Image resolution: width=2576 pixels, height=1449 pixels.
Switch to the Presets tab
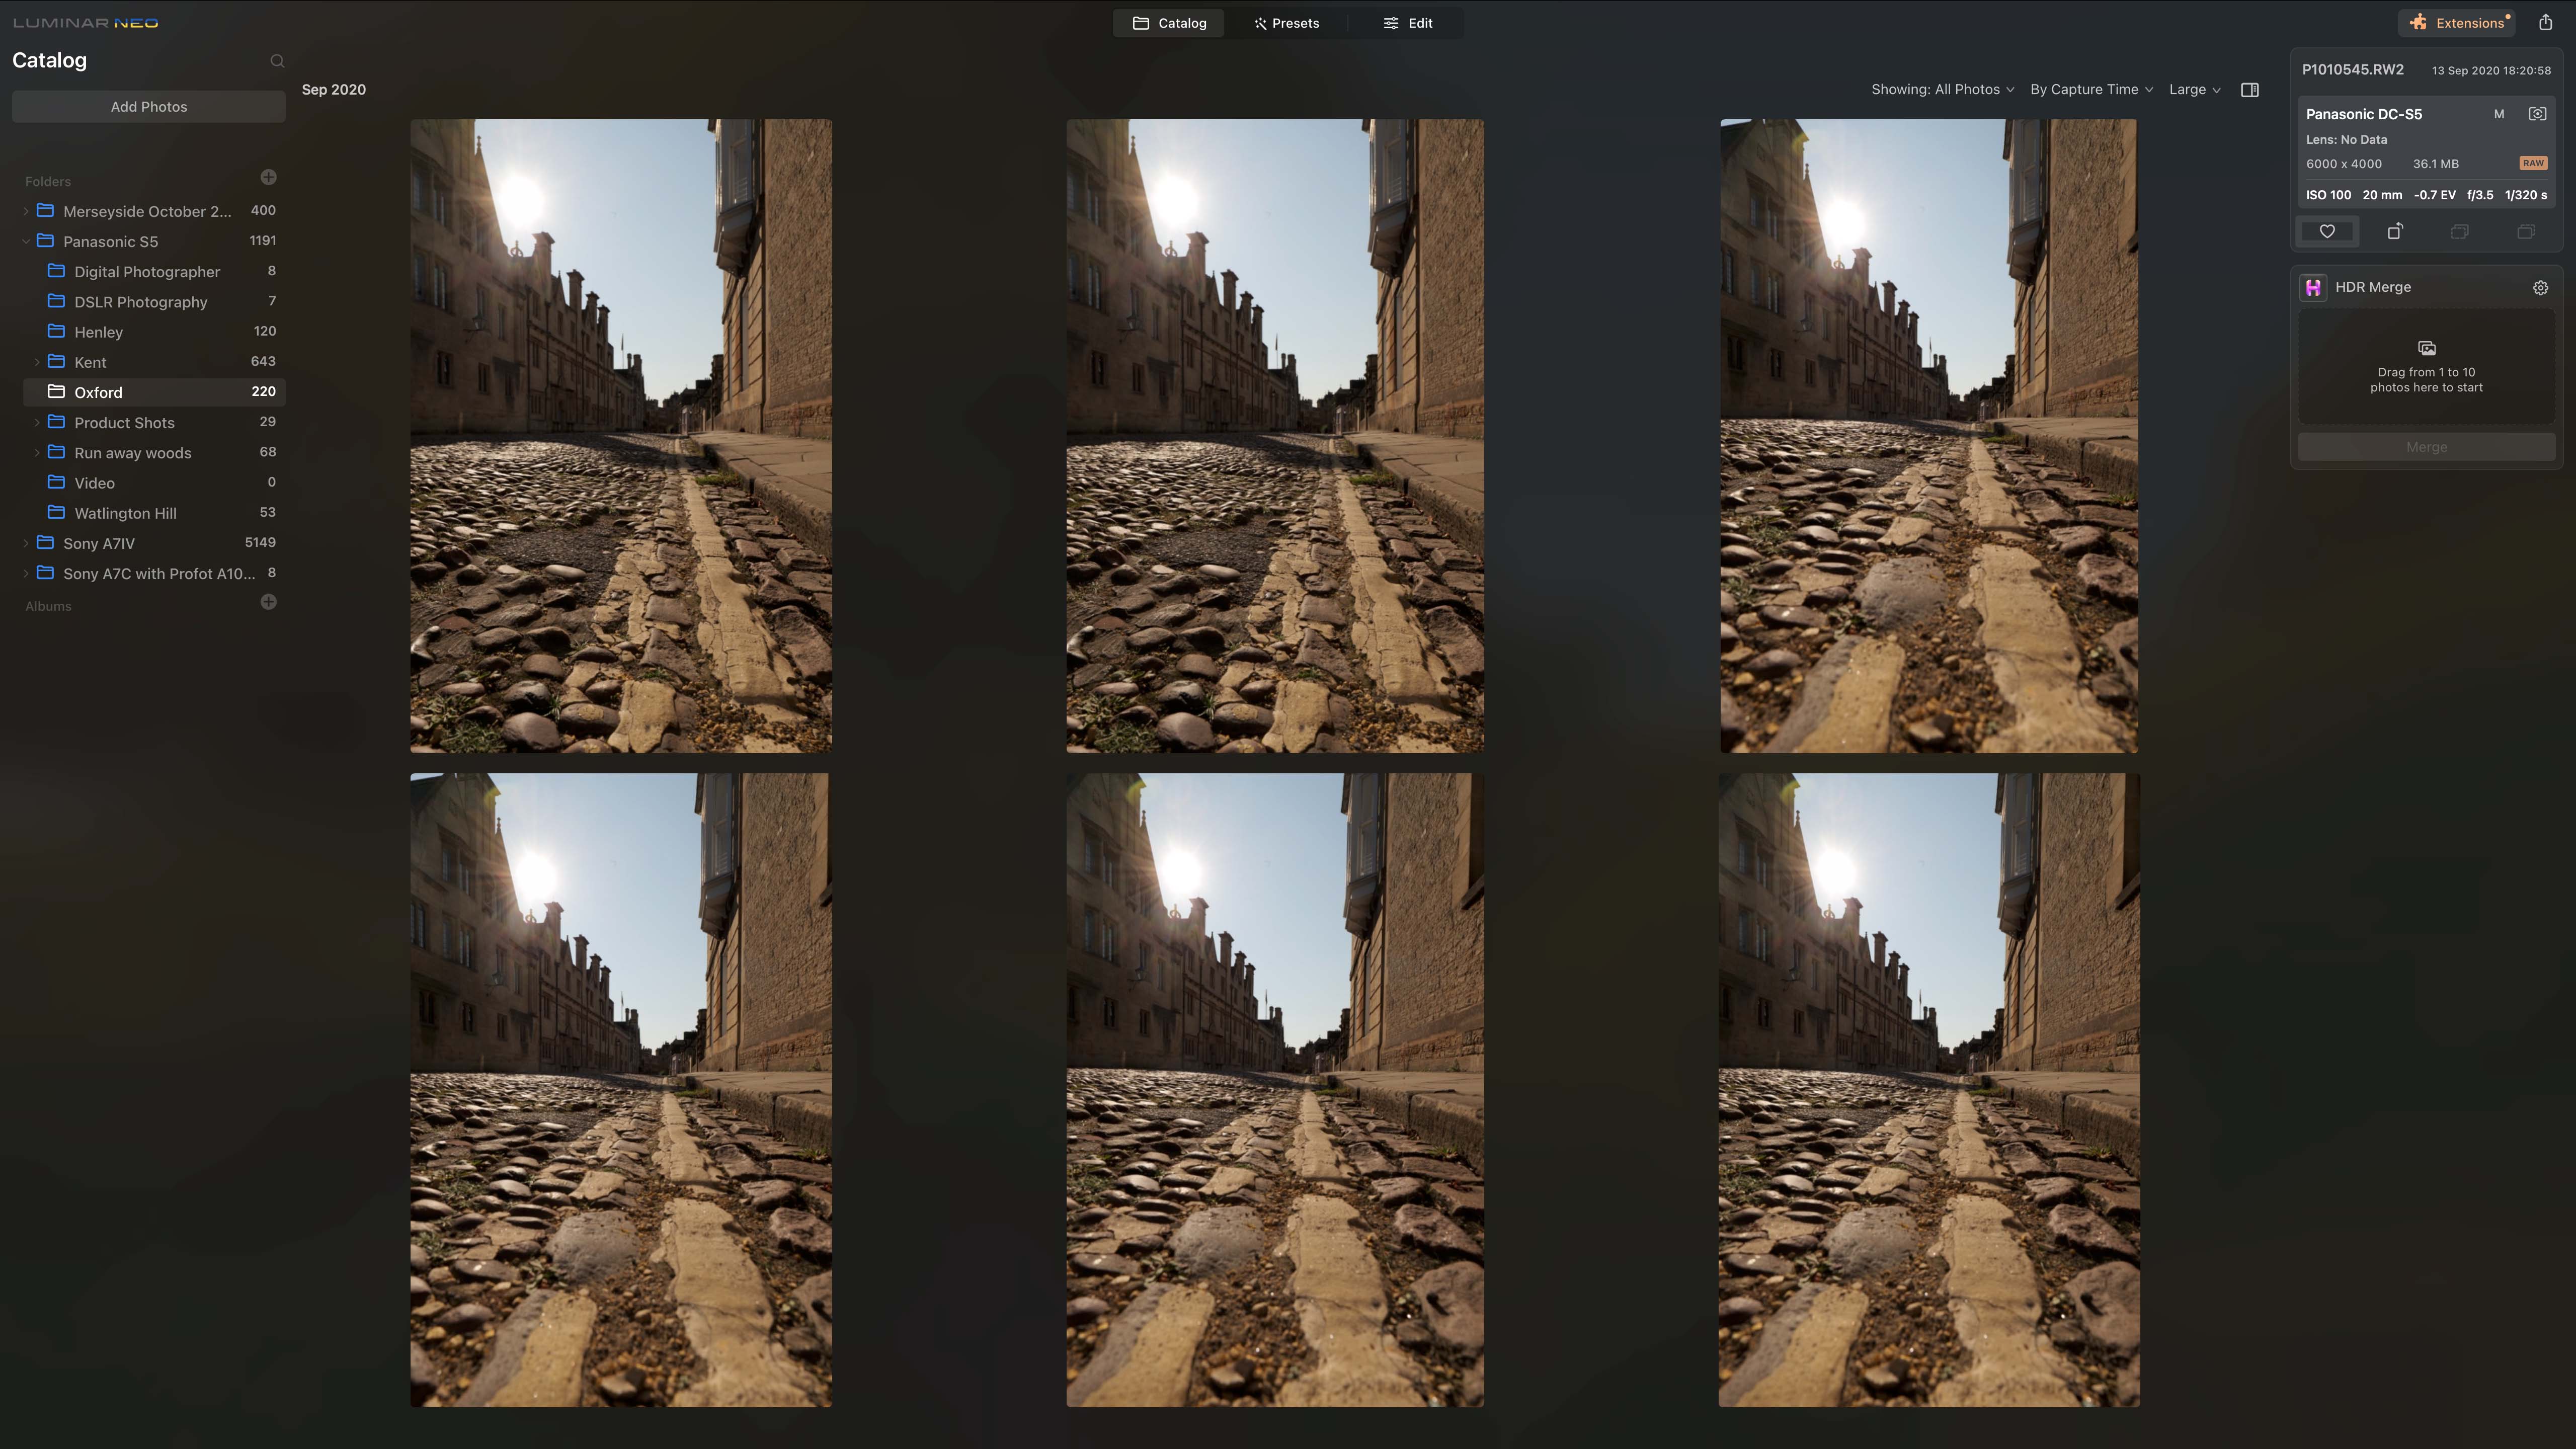coord(1287,23)
